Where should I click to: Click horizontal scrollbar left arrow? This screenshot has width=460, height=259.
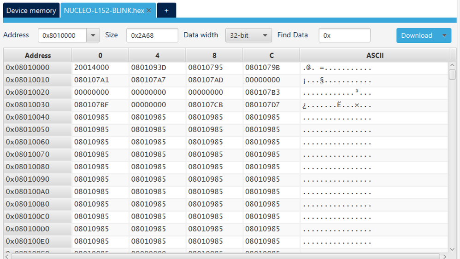point(7,256)
